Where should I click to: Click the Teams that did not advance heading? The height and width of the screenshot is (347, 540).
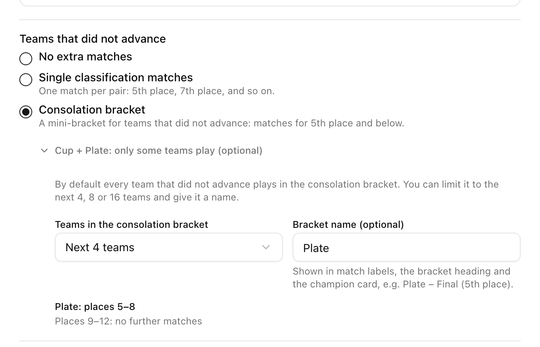(x=93, y=39)
